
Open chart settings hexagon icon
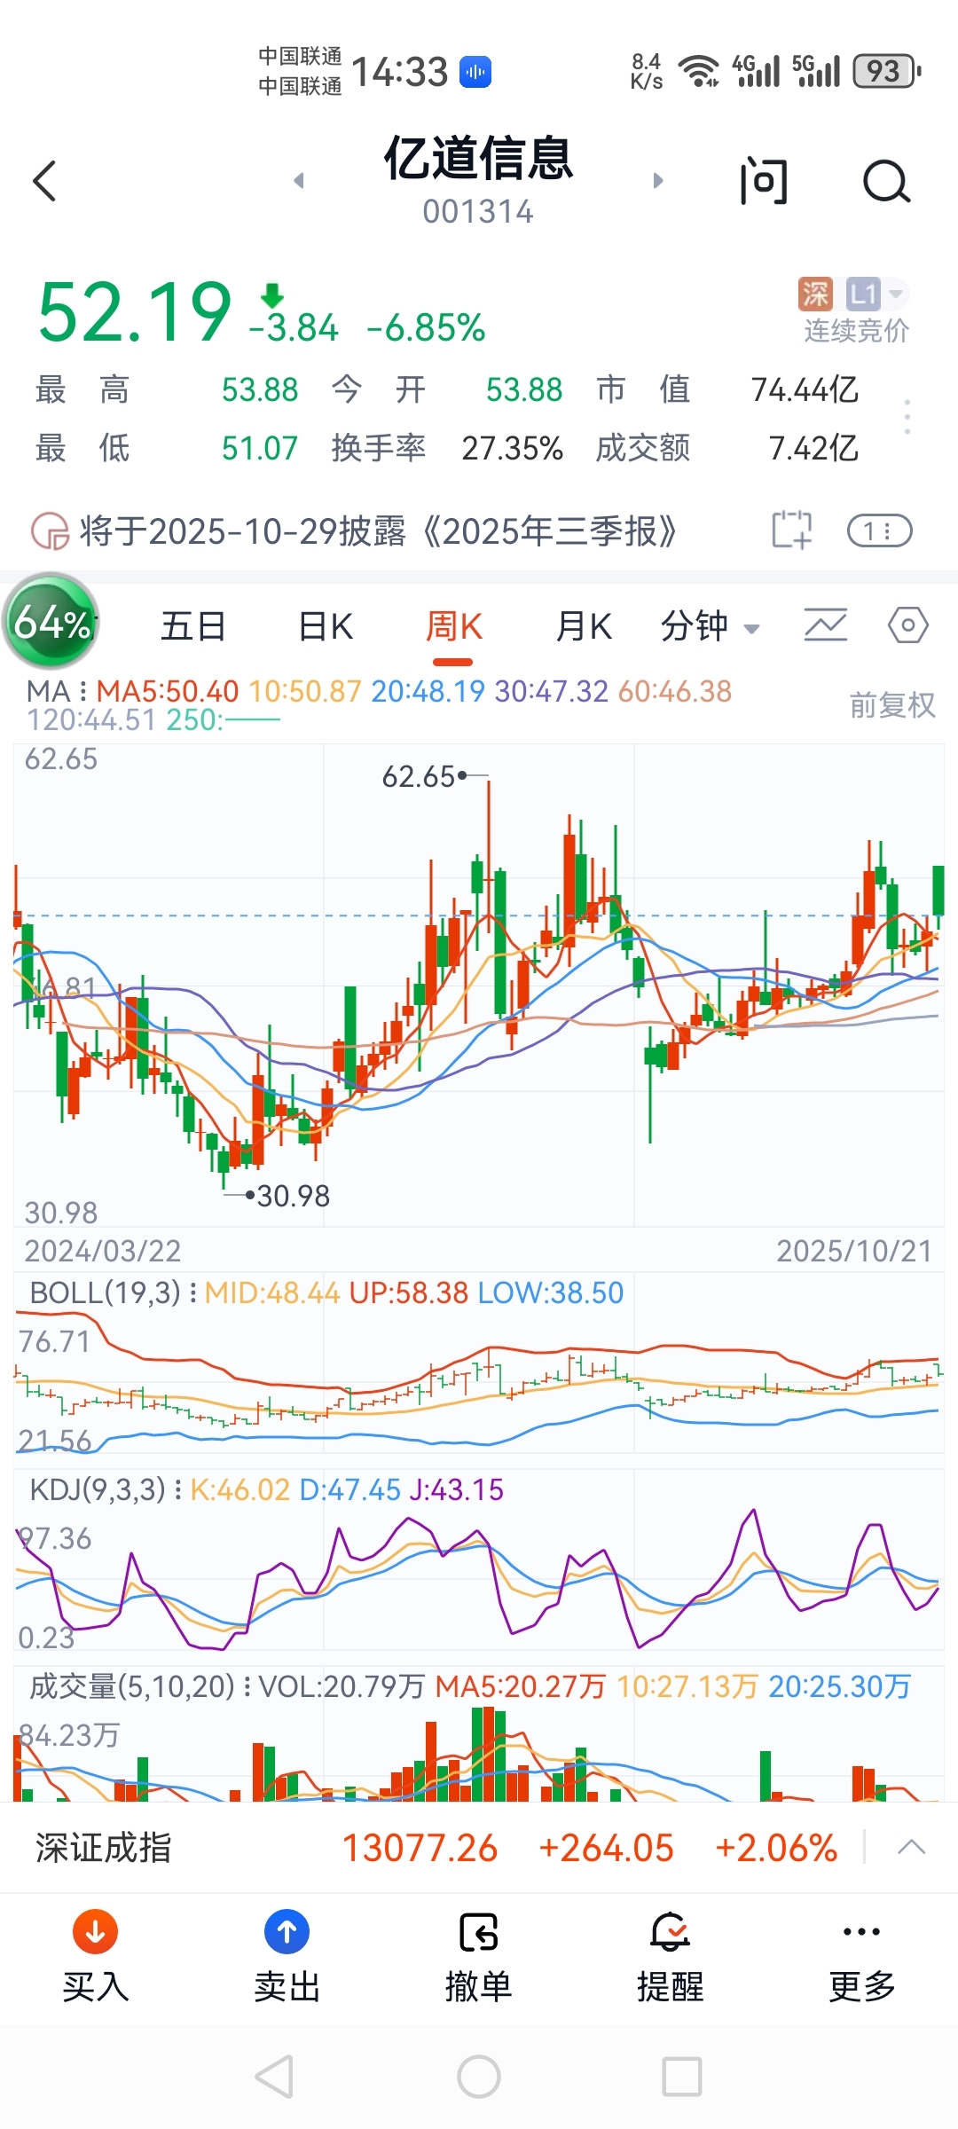908,625
